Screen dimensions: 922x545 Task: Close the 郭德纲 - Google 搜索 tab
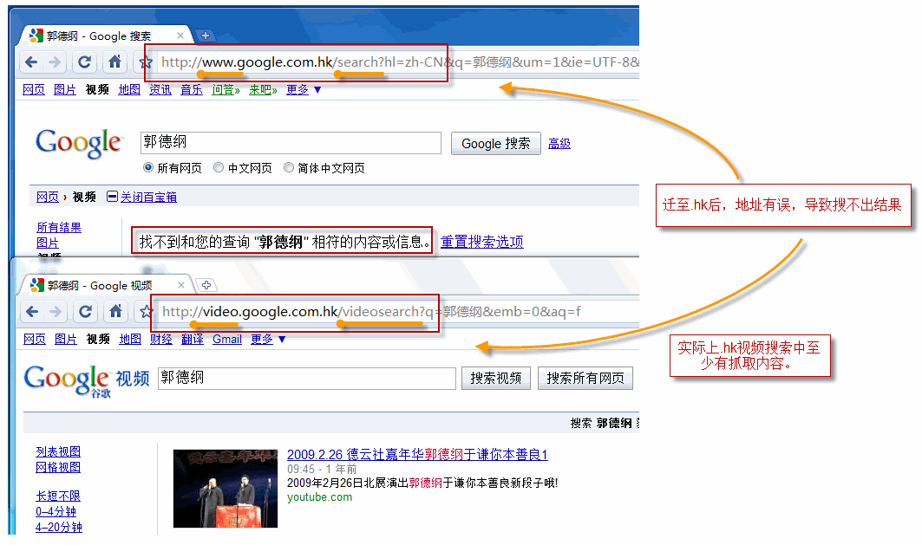pyautogui.click(x=180, y=36)
